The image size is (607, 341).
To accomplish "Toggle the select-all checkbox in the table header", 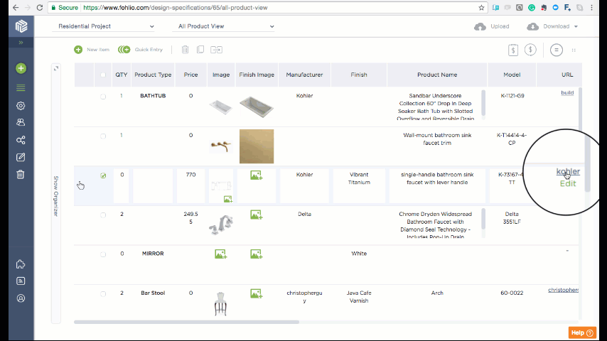I will click(x=103, y=75).
